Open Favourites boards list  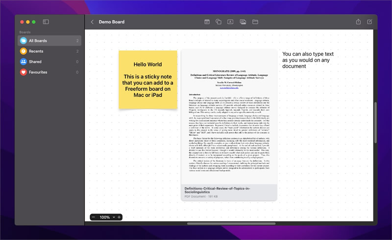(x=49, y=72)
